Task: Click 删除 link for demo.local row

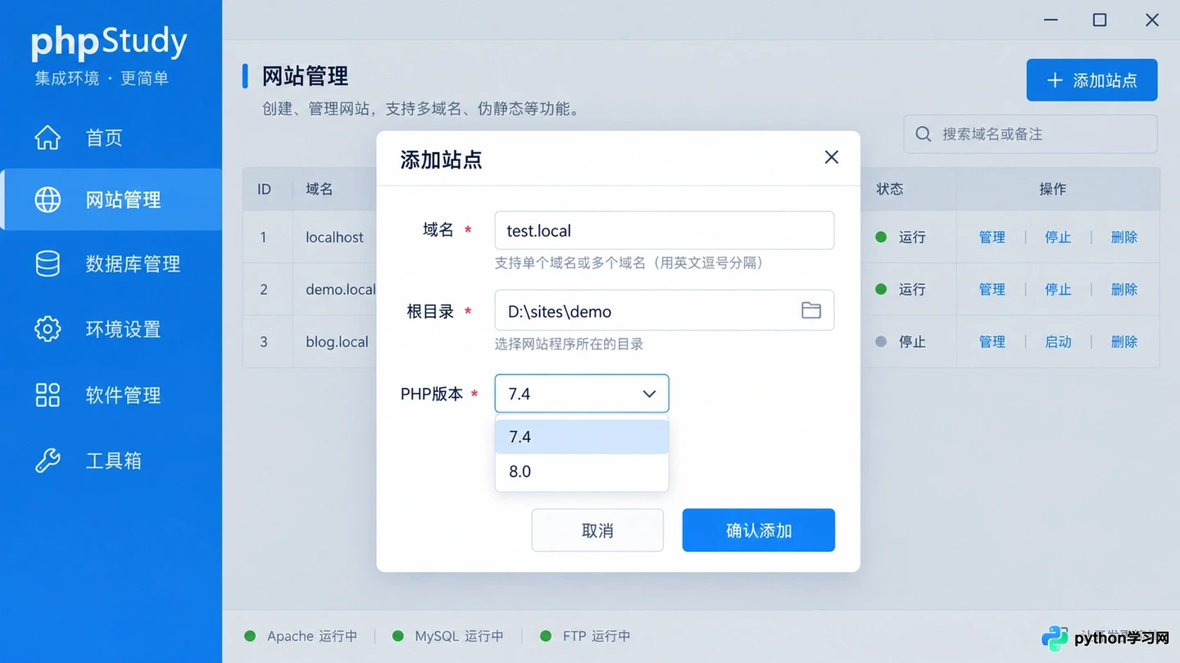Action: [1124, 290]
